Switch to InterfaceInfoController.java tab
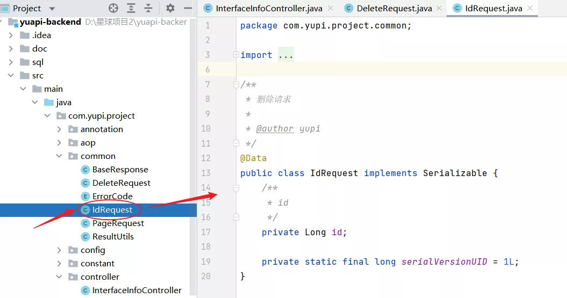Screen dimensions: 567x298 [x=269, y=8]
